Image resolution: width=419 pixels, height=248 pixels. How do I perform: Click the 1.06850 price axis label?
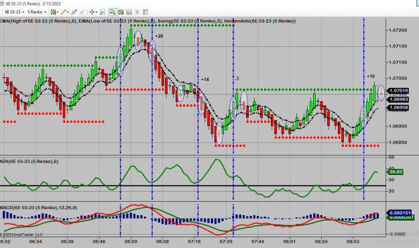coord(398,143)
